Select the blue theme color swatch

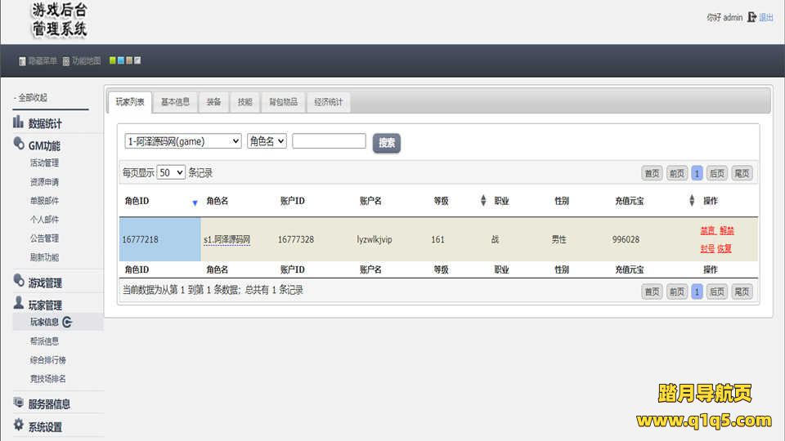click(121, 60)
